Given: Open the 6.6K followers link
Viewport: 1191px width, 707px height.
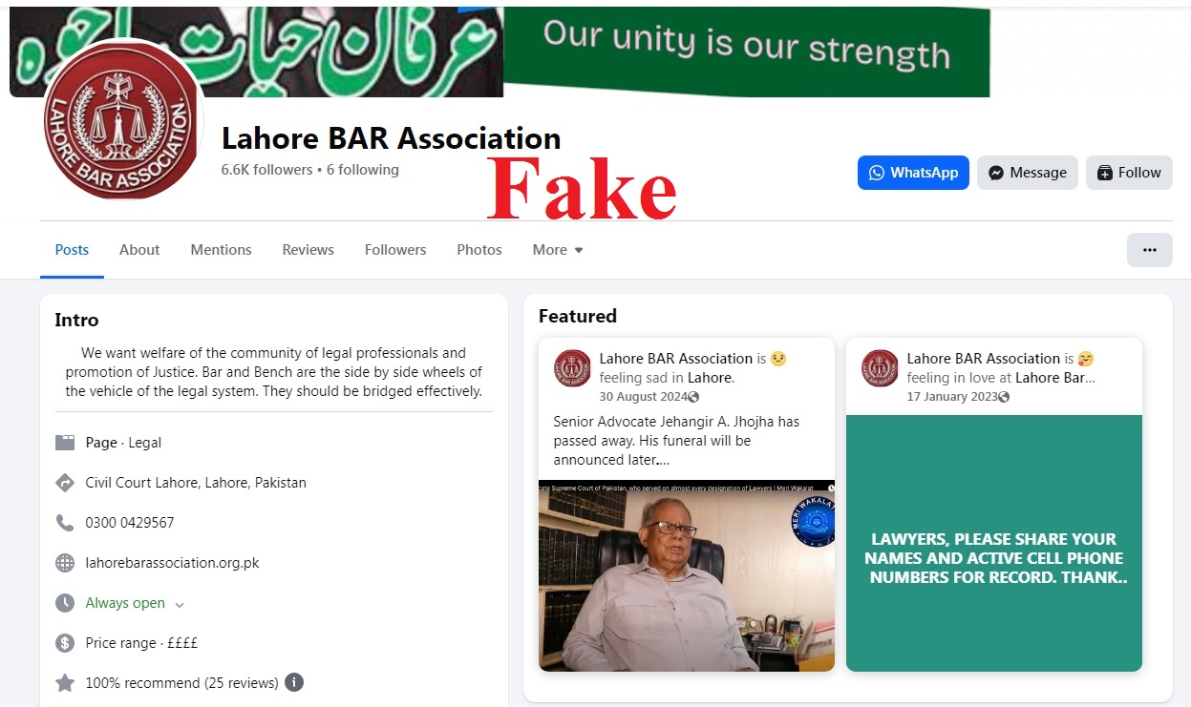Looking at the screenshot, I should [266, 170].
